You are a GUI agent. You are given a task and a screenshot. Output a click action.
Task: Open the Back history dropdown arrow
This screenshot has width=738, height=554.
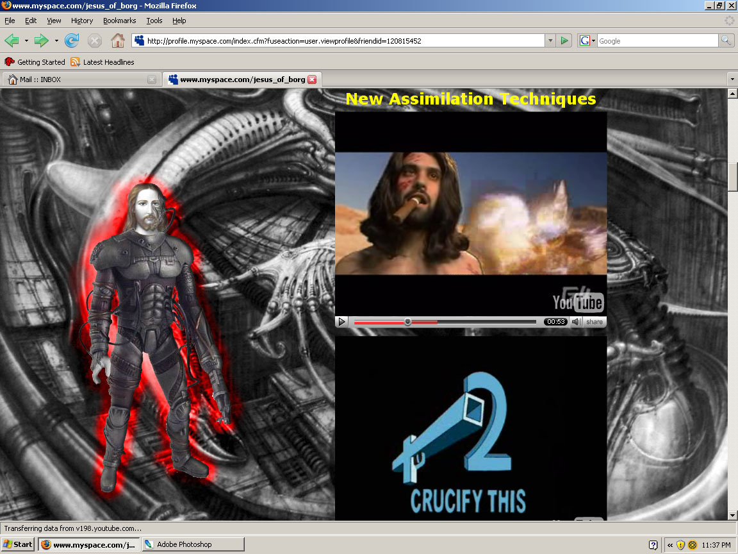coord(26,41)
